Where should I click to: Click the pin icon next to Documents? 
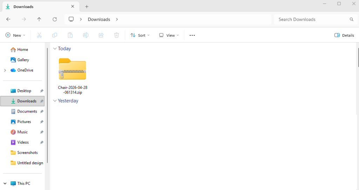[42, 111]
